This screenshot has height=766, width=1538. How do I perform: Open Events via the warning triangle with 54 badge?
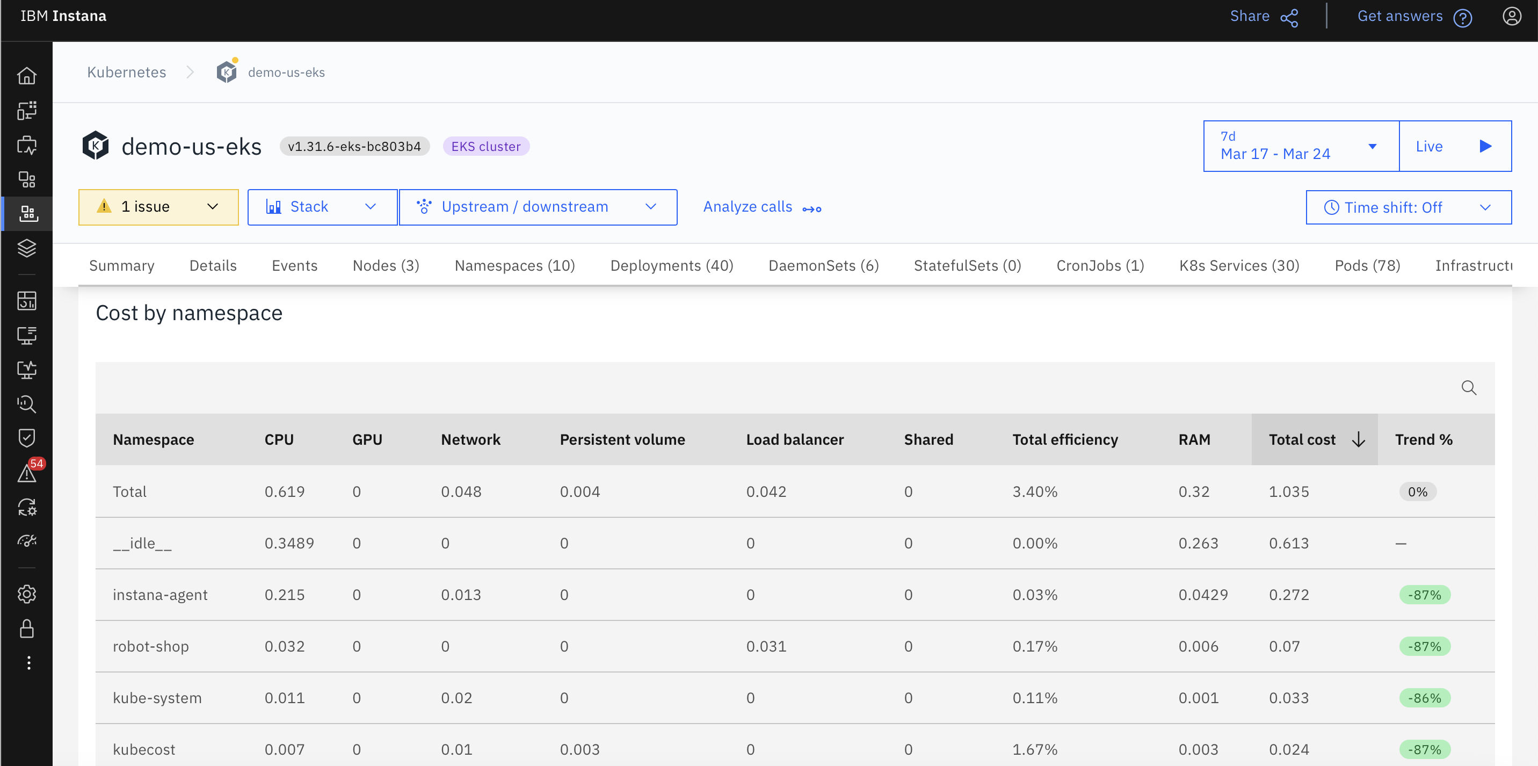27,473
